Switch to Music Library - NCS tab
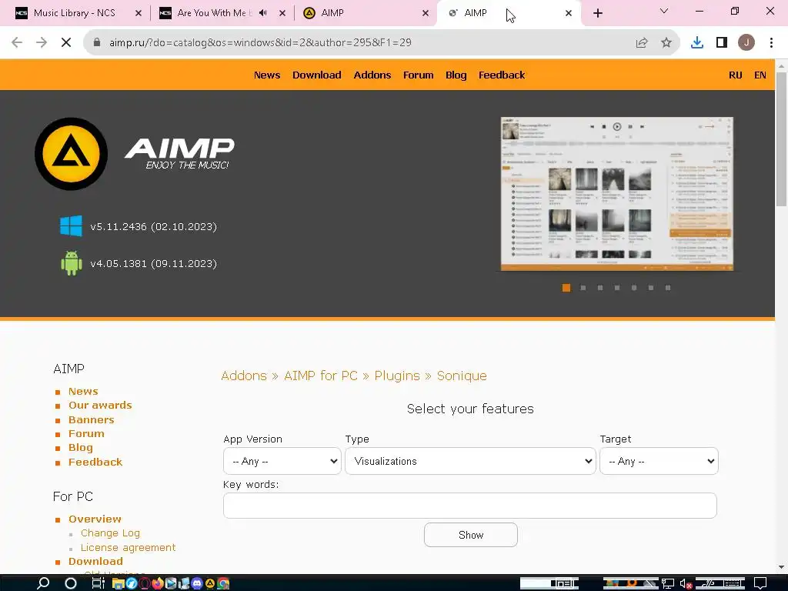The width and height of the screenshot is (788, 591). [x=75, y=13]
